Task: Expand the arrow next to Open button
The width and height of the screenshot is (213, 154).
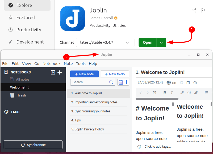Action: pos(161,42)
